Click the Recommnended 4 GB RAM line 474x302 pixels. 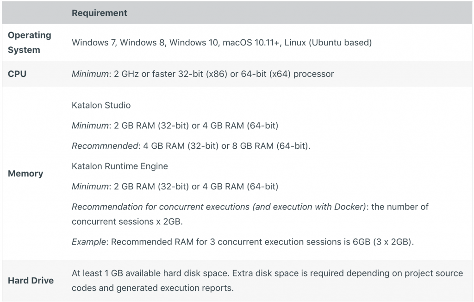coord(191,146)
